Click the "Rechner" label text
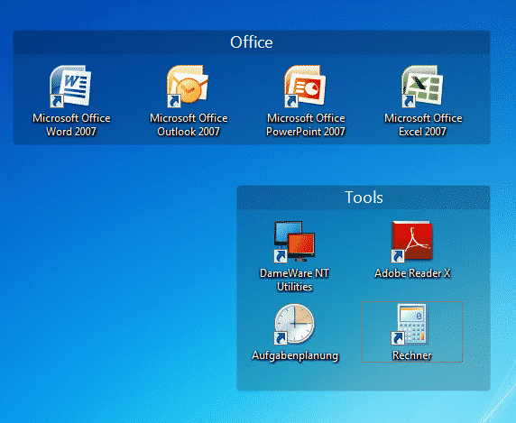 [x=411, y=355]
